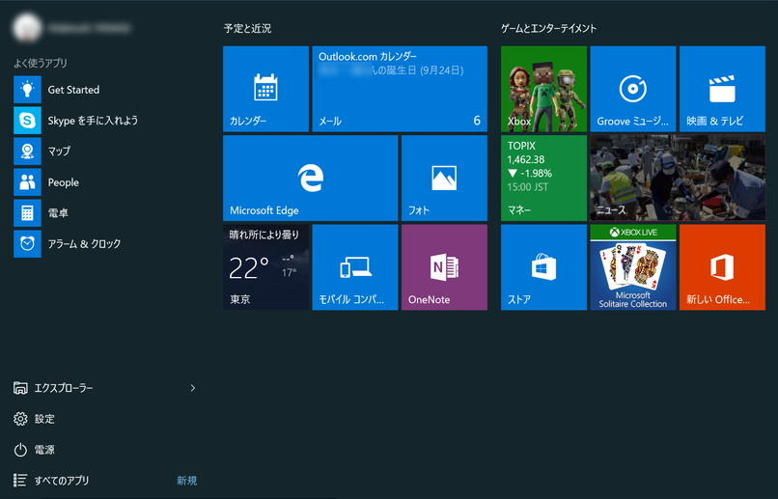Click the Outlook.com カレンダー notification text

pos(368,57)
